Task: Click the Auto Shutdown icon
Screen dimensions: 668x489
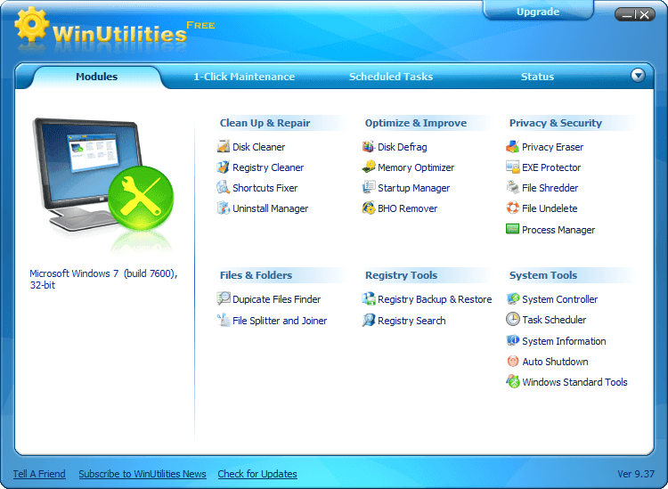Action: coord(513,362)
